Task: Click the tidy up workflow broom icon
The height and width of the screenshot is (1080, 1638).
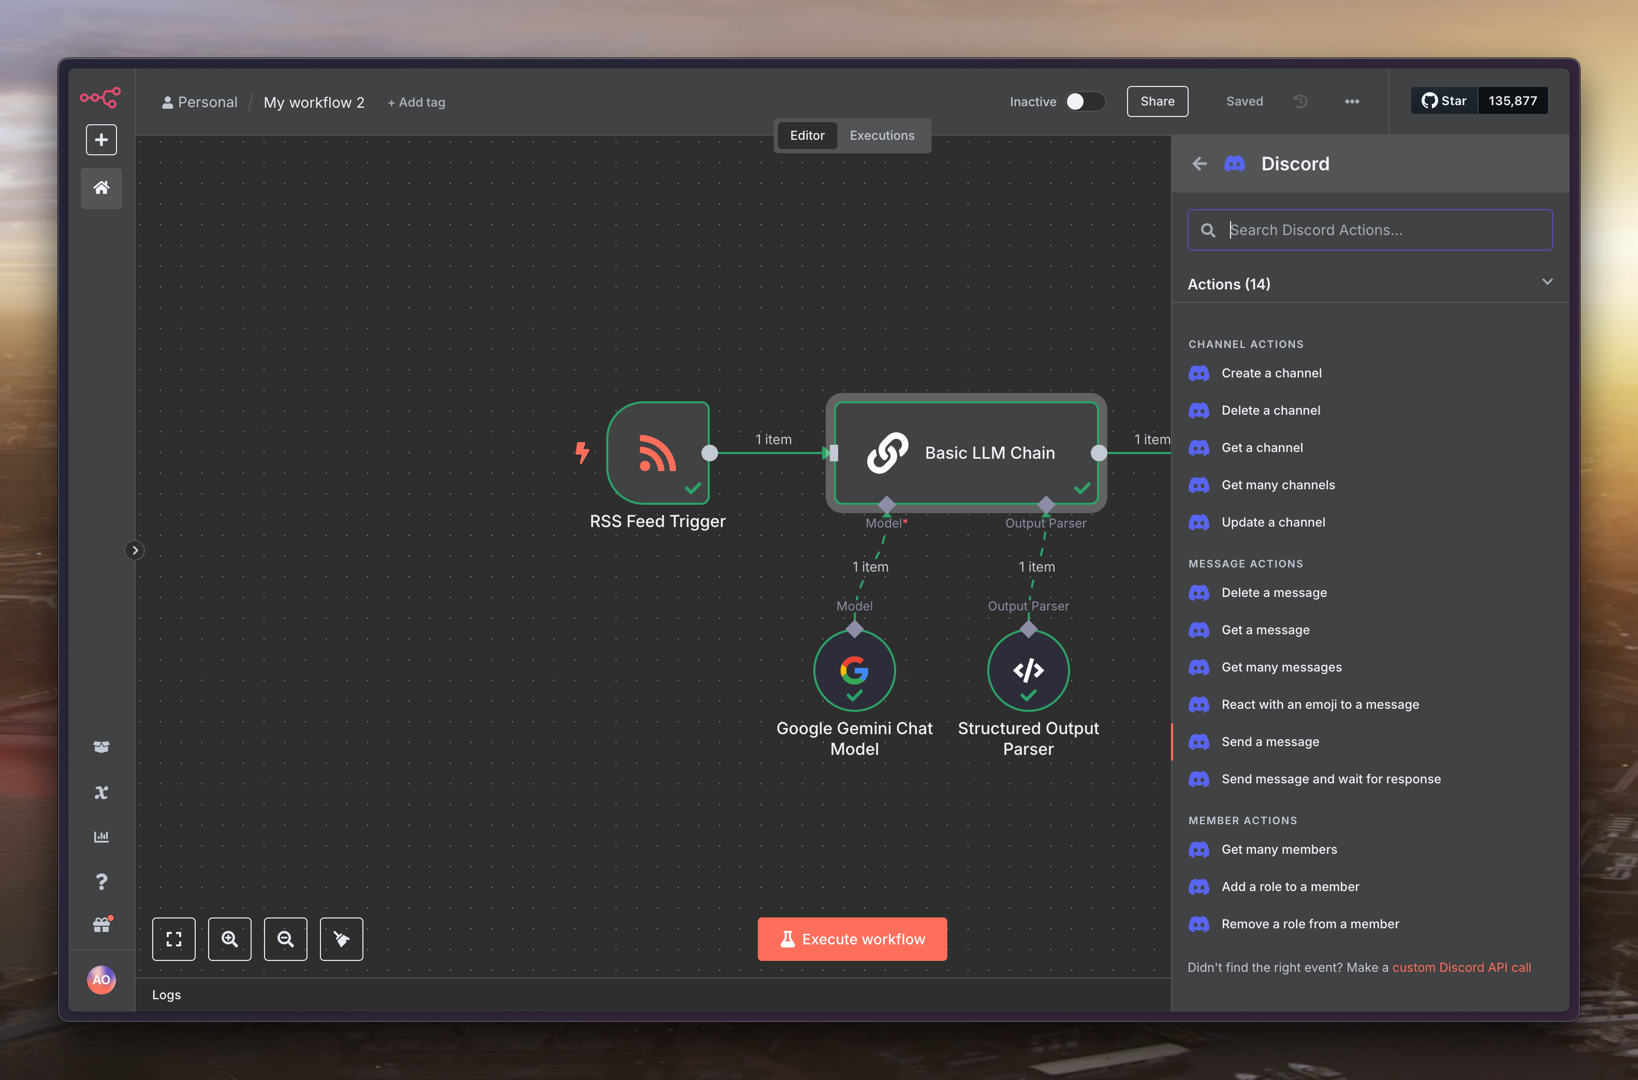Action: 342,939
